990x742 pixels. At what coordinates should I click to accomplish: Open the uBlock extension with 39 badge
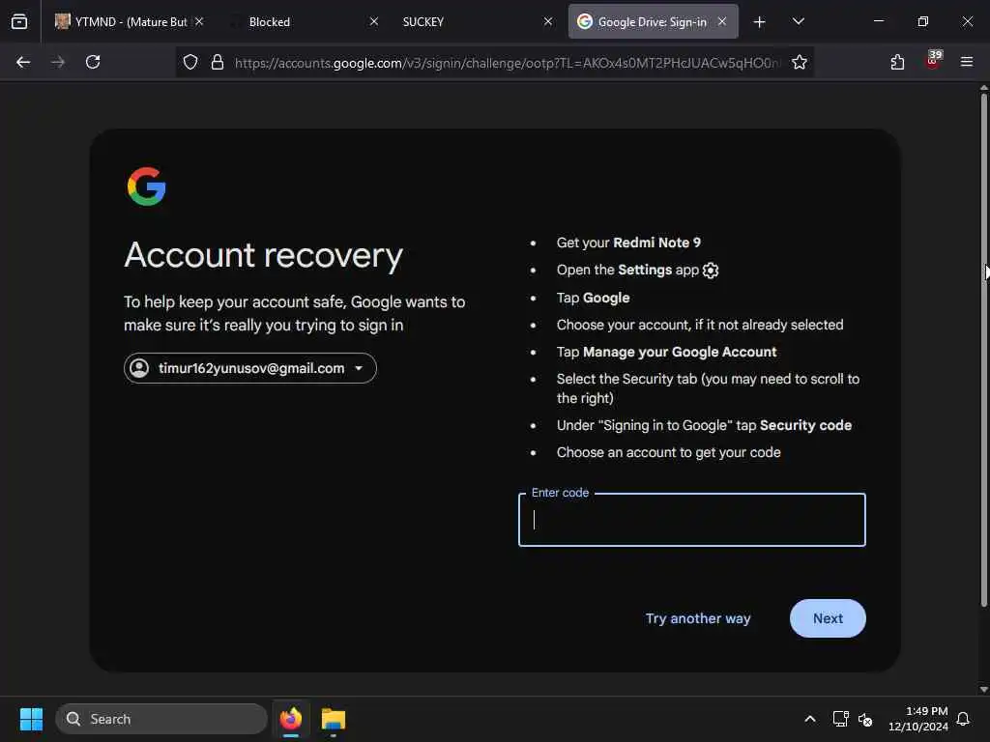(933, 59)
